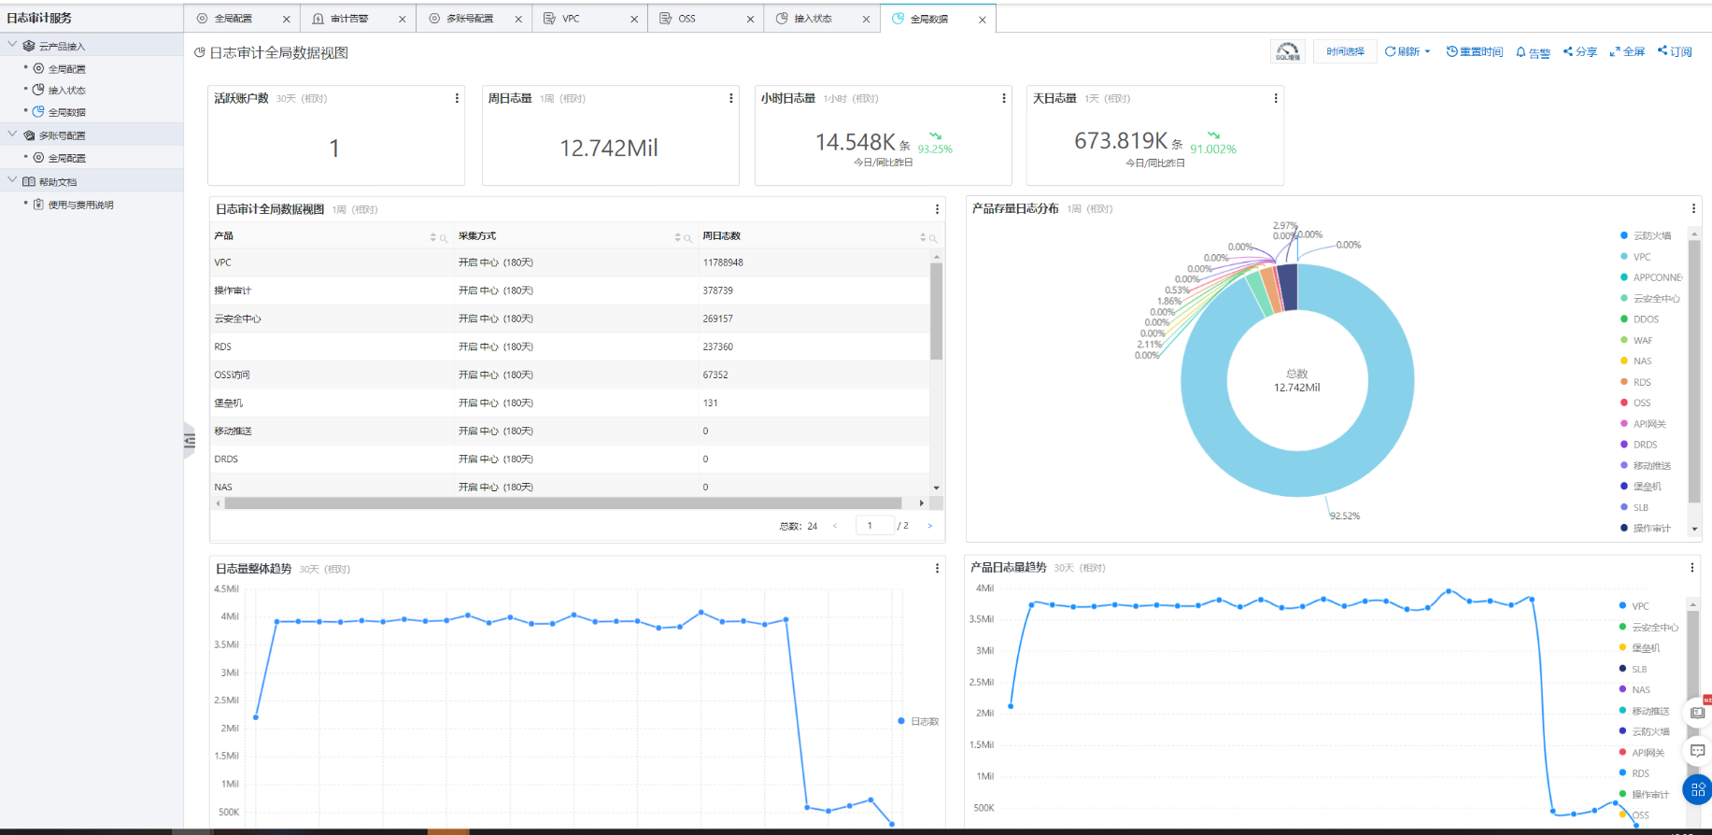Open 全局配置 under 云产品接入 in sidebar

point(66,69)
